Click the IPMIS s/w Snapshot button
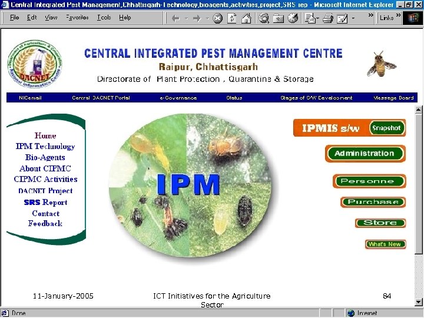This screenshot has height=318, width=424. tap(349, 128)
